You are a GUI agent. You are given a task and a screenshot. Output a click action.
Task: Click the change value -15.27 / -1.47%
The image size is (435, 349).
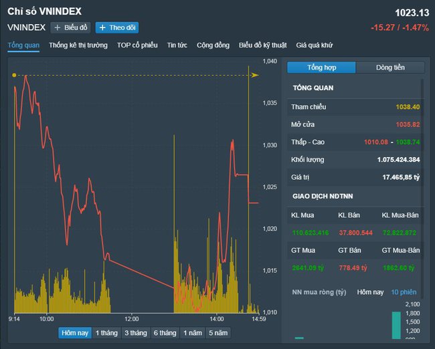click(400, 27)
